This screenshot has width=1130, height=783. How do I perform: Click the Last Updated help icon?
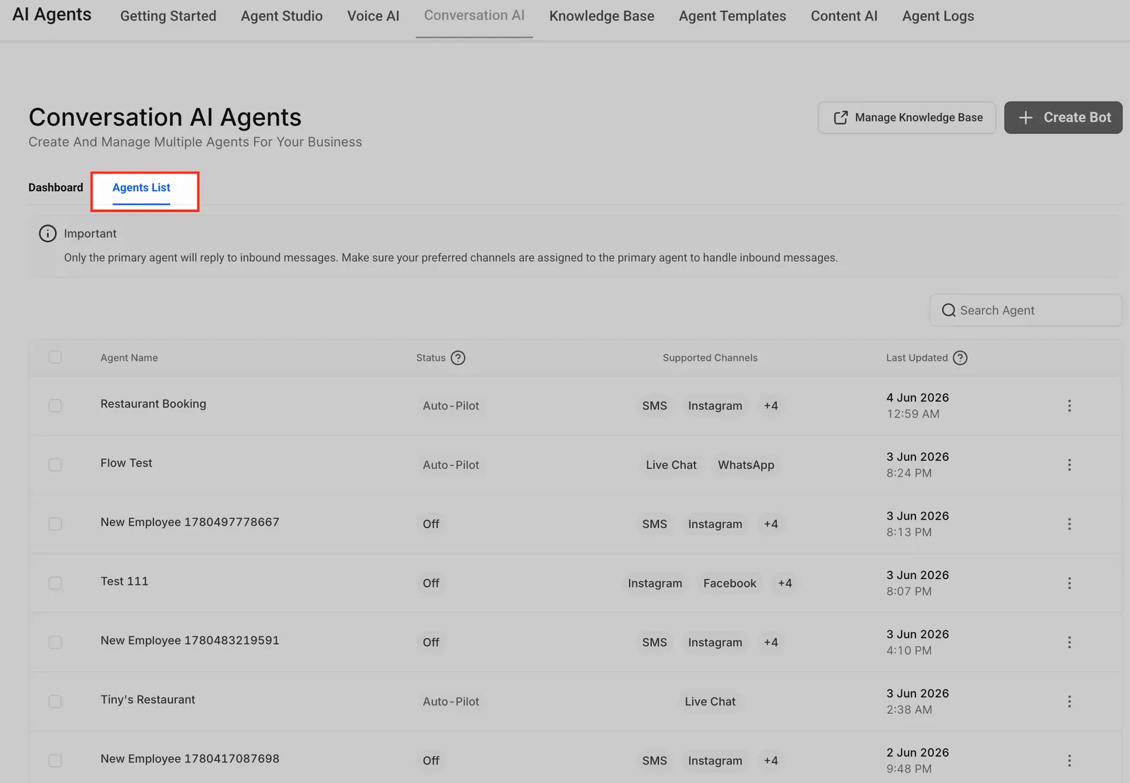960,358
